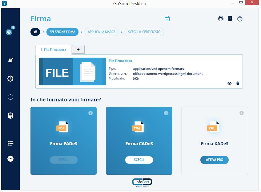Viewport: 261px width, 192px height.
Task: Open the clock history icon in sidebar
Action: (x=10, y=79)
